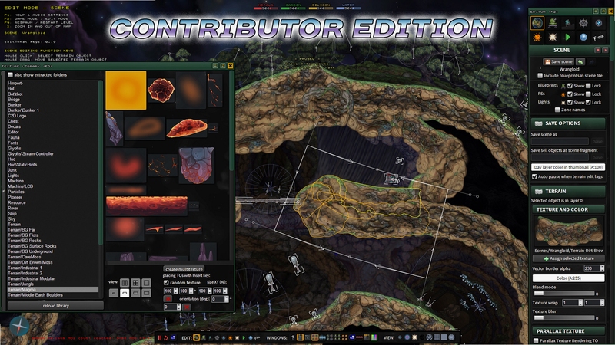Select the planet terrain editor icon
This screenshot has width=615, height=345.
coord(537,23)
